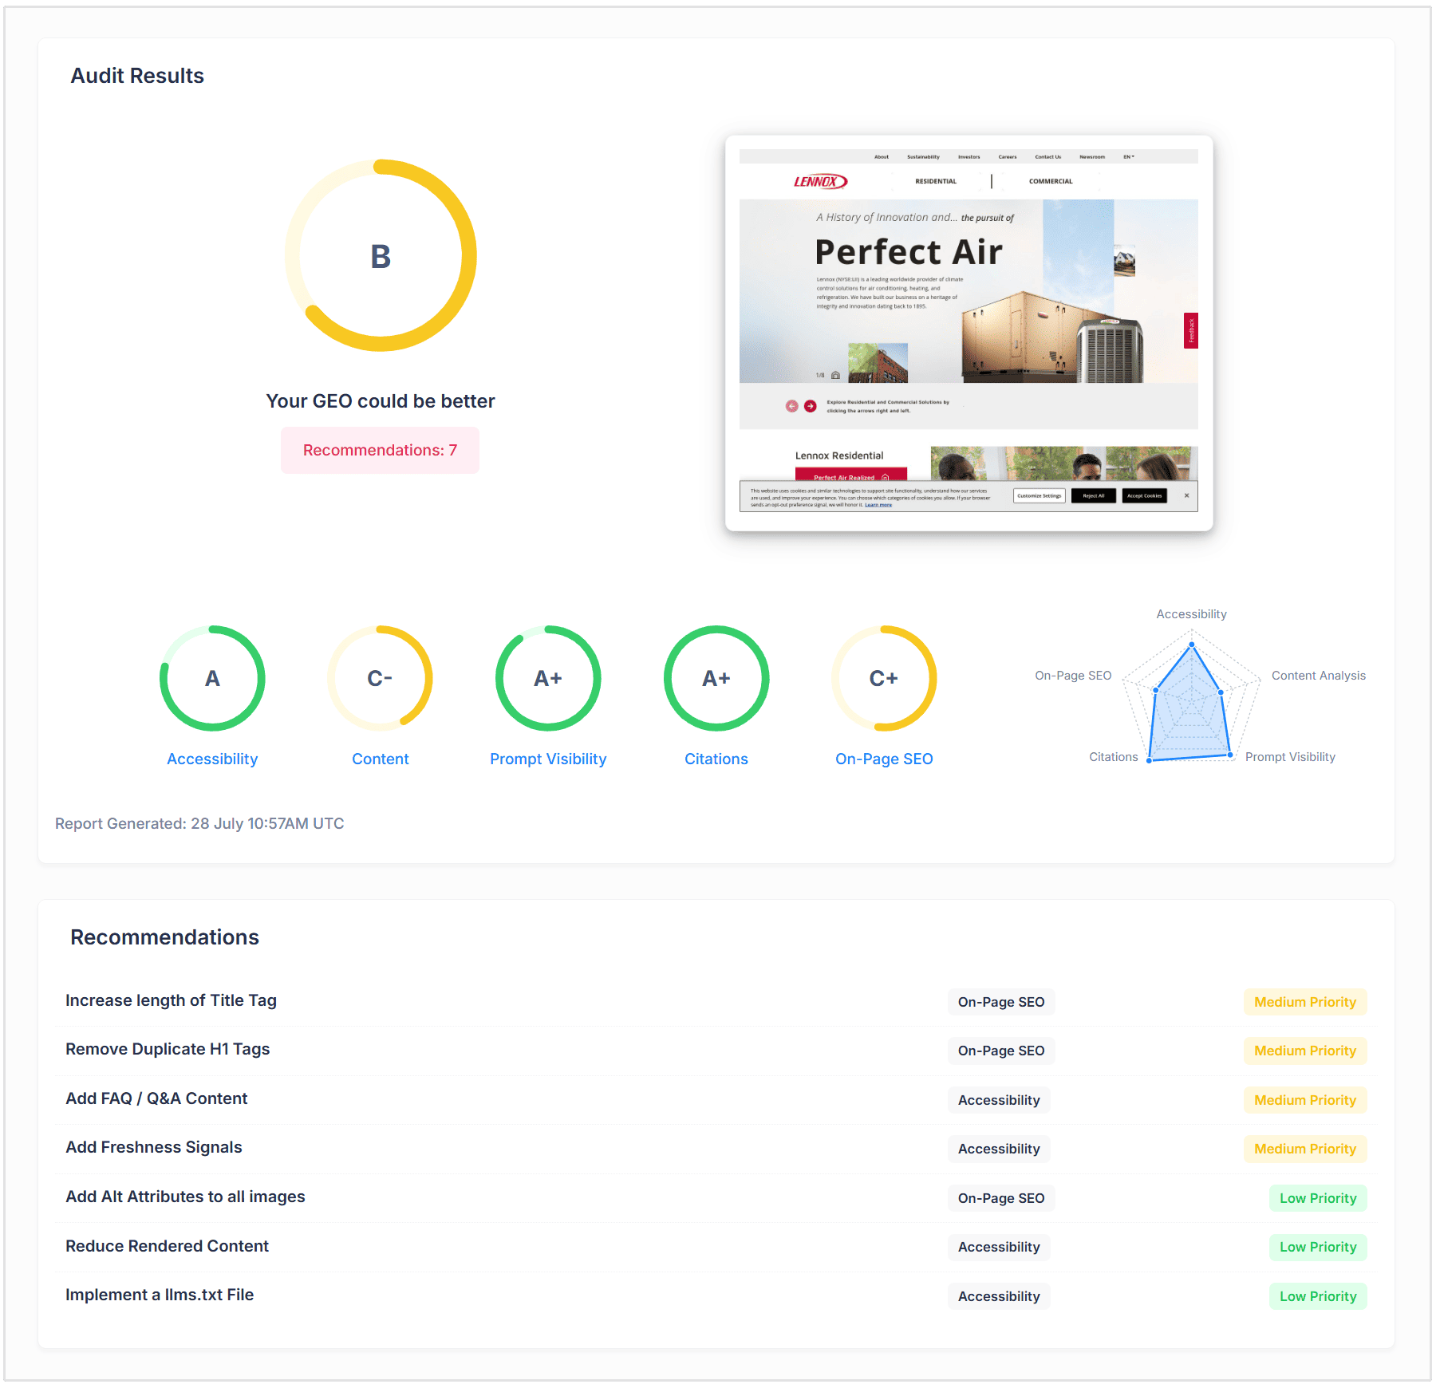Click the Prompt Visibility radar chart label

tap(1290, 757)
